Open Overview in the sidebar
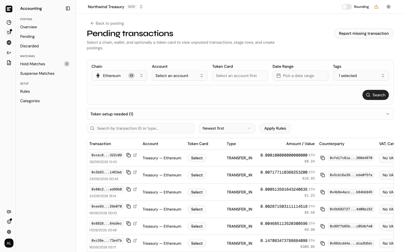The width and height of the screenshot is (404, 252). (x=28, y=27)
